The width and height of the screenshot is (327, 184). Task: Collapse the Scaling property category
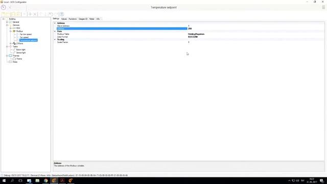55,39
